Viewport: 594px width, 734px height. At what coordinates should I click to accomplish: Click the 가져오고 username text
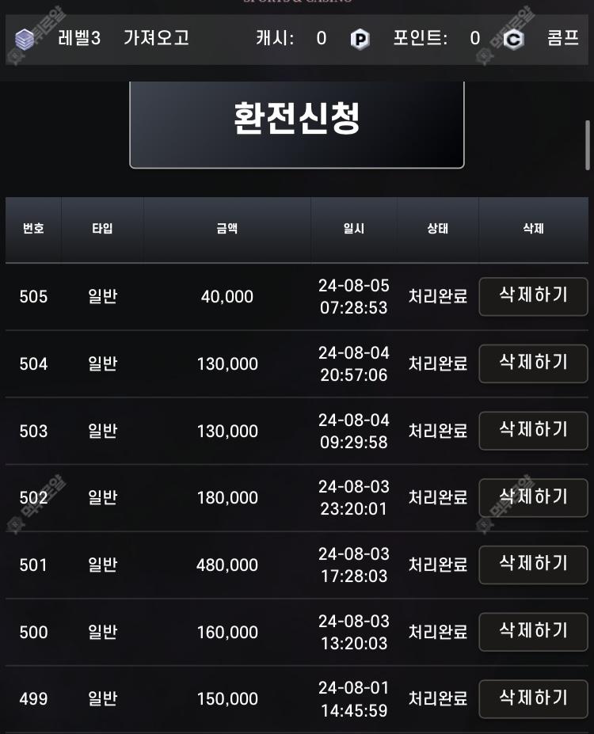(x=156, y=38)
